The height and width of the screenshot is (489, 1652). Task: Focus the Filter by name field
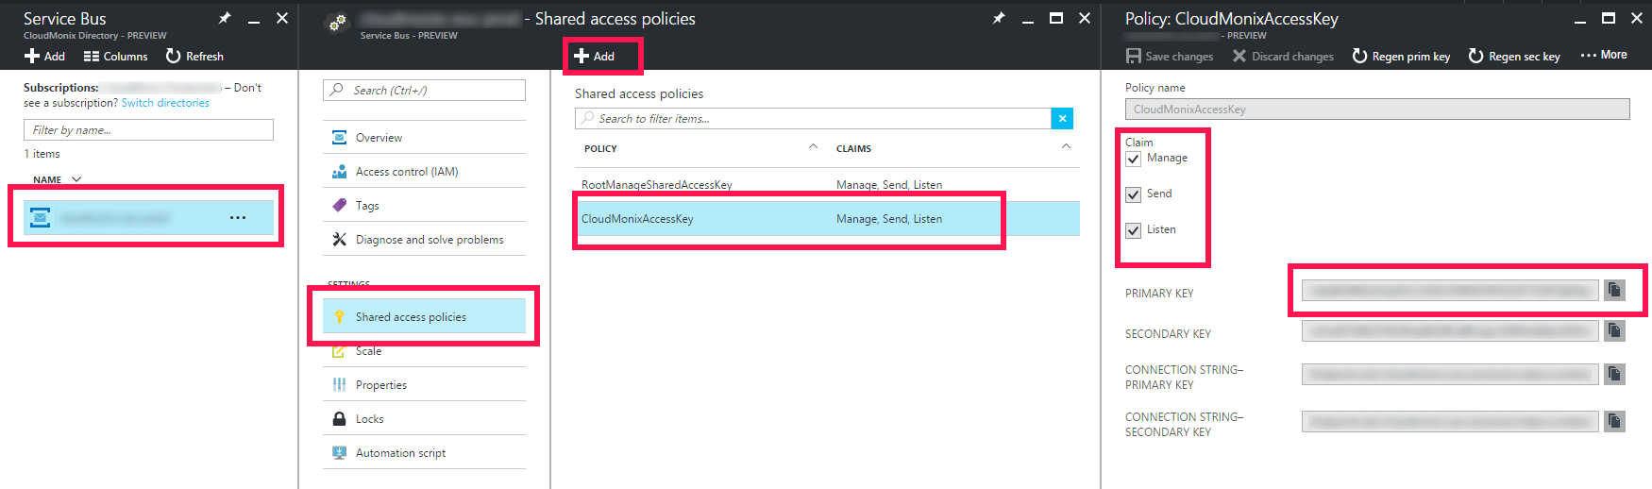pos(148,129)
